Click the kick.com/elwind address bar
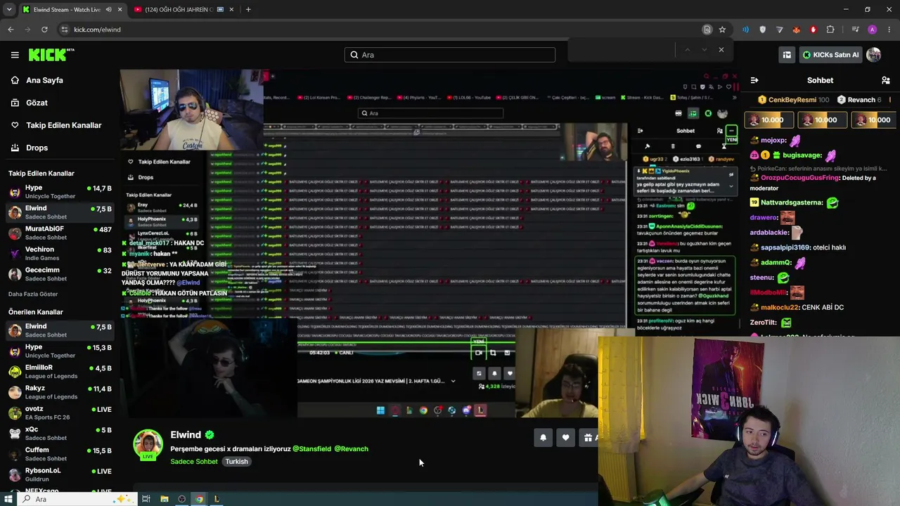 [380, 30]
